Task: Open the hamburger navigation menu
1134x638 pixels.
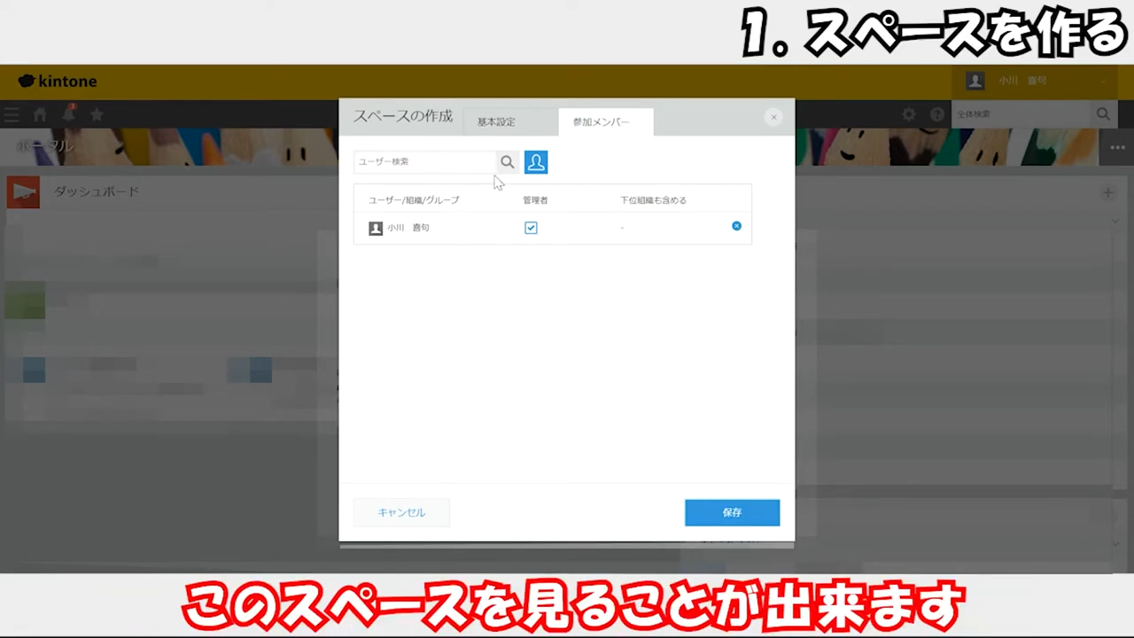Action: (12, 114)
